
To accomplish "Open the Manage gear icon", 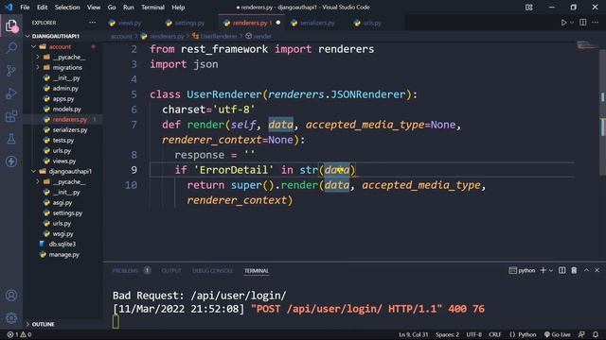I will click(11, 318).
